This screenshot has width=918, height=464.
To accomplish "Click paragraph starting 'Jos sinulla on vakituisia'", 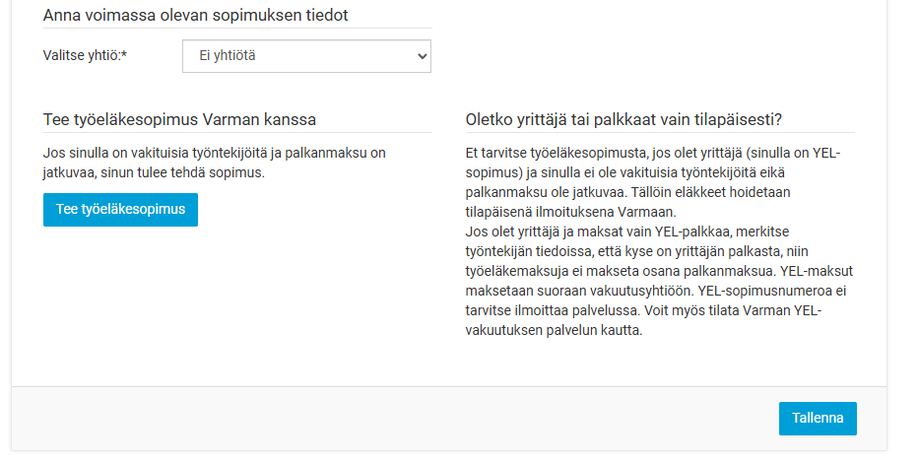I will point(215,163).
